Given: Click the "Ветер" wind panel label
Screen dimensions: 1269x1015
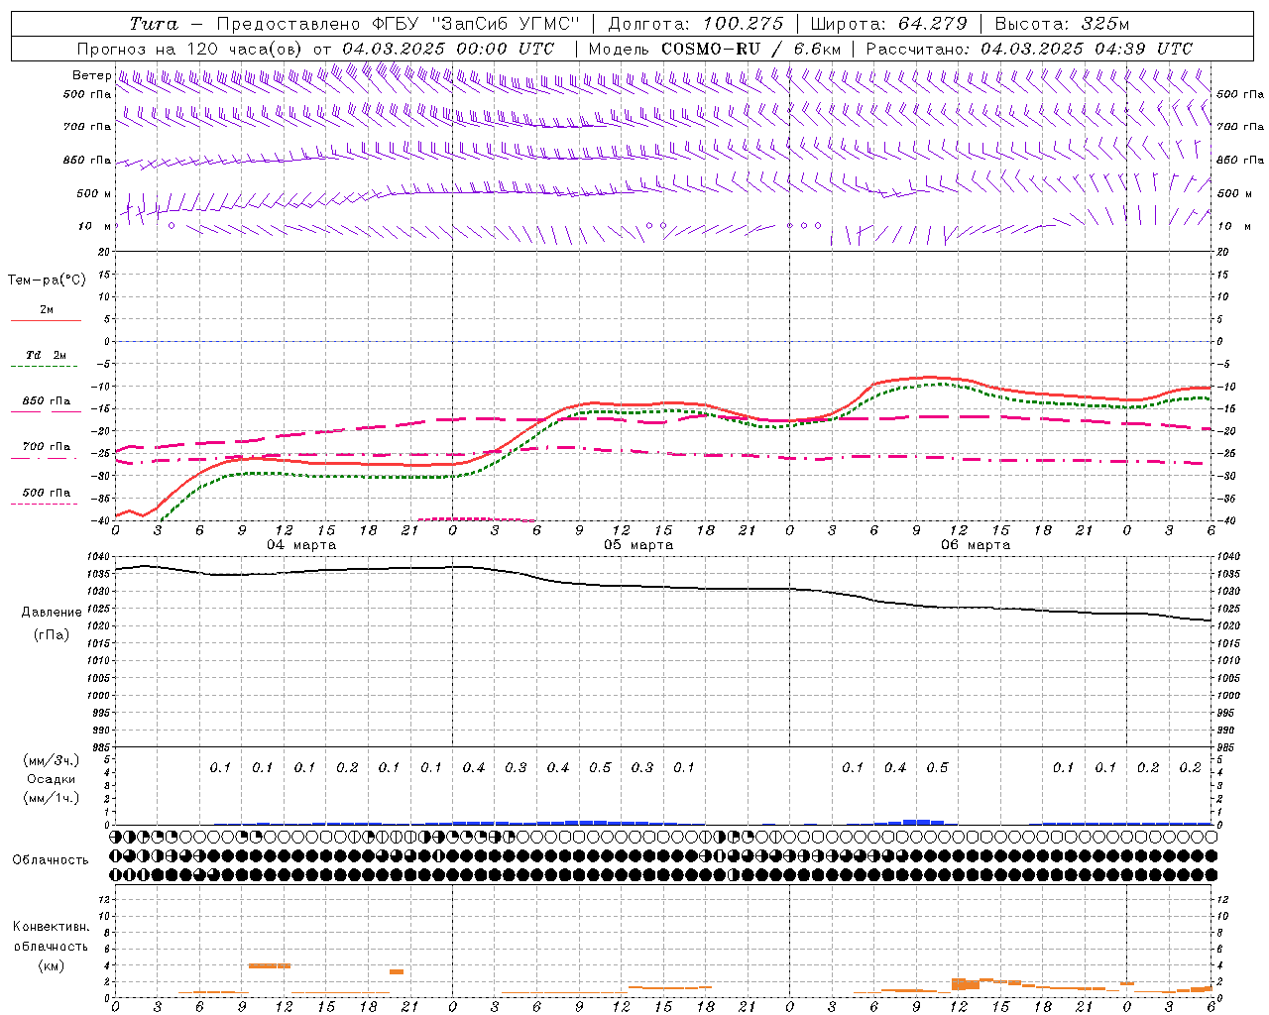Looking at the screenshot, I should 92,75.
